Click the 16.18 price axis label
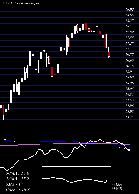The width and height of the screenshot is (139, 194). pos(130,66)
